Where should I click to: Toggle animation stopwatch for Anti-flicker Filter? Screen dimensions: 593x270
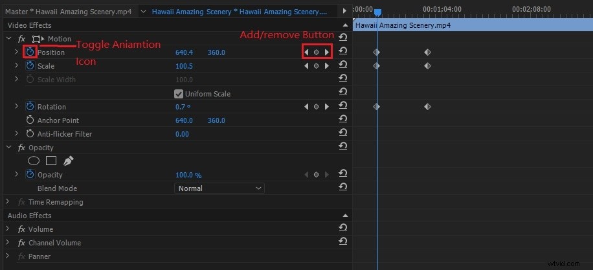(x=30, y=134)
